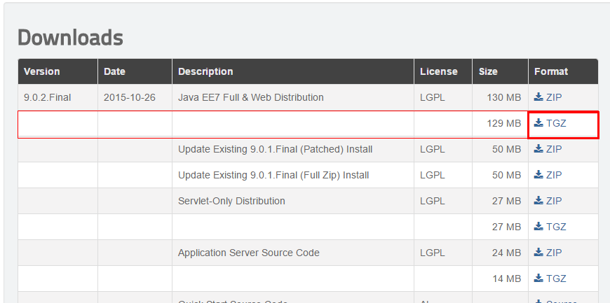Click download icon for Patched Install ZIP
The height and width of the screenshot is (303, 610).
[x=538, y=148]
